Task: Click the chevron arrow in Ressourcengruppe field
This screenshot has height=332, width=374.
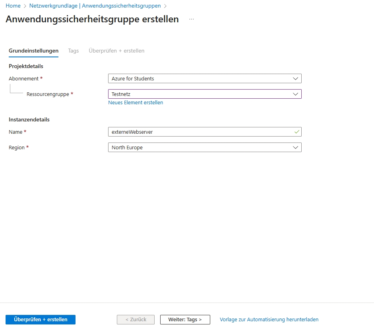Action: [295, 94]
